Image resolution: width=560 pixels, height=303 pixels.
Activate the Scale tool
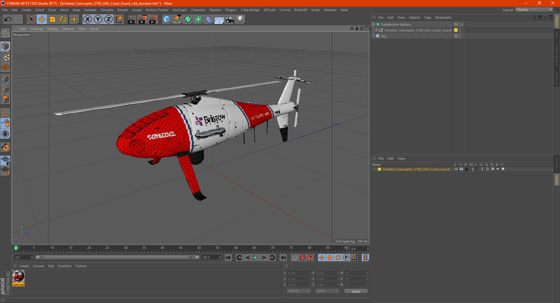click(52, 20)
